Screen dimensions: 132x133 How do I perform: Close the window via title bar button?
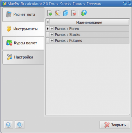coord(129,3)
